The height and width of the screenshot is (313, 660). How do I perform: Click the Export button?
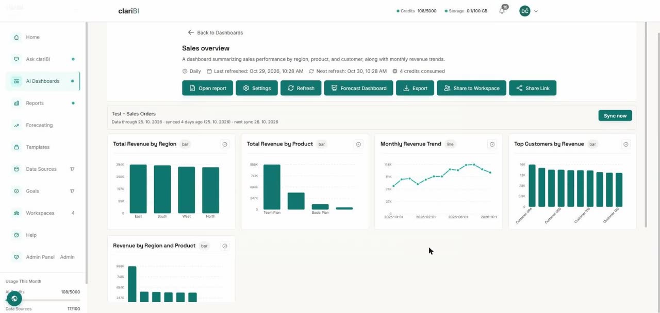(x=415, y=88)
